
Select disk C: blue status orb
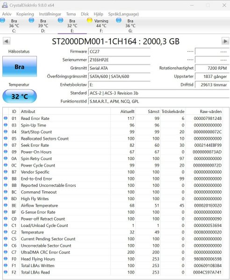pos(2,20)
